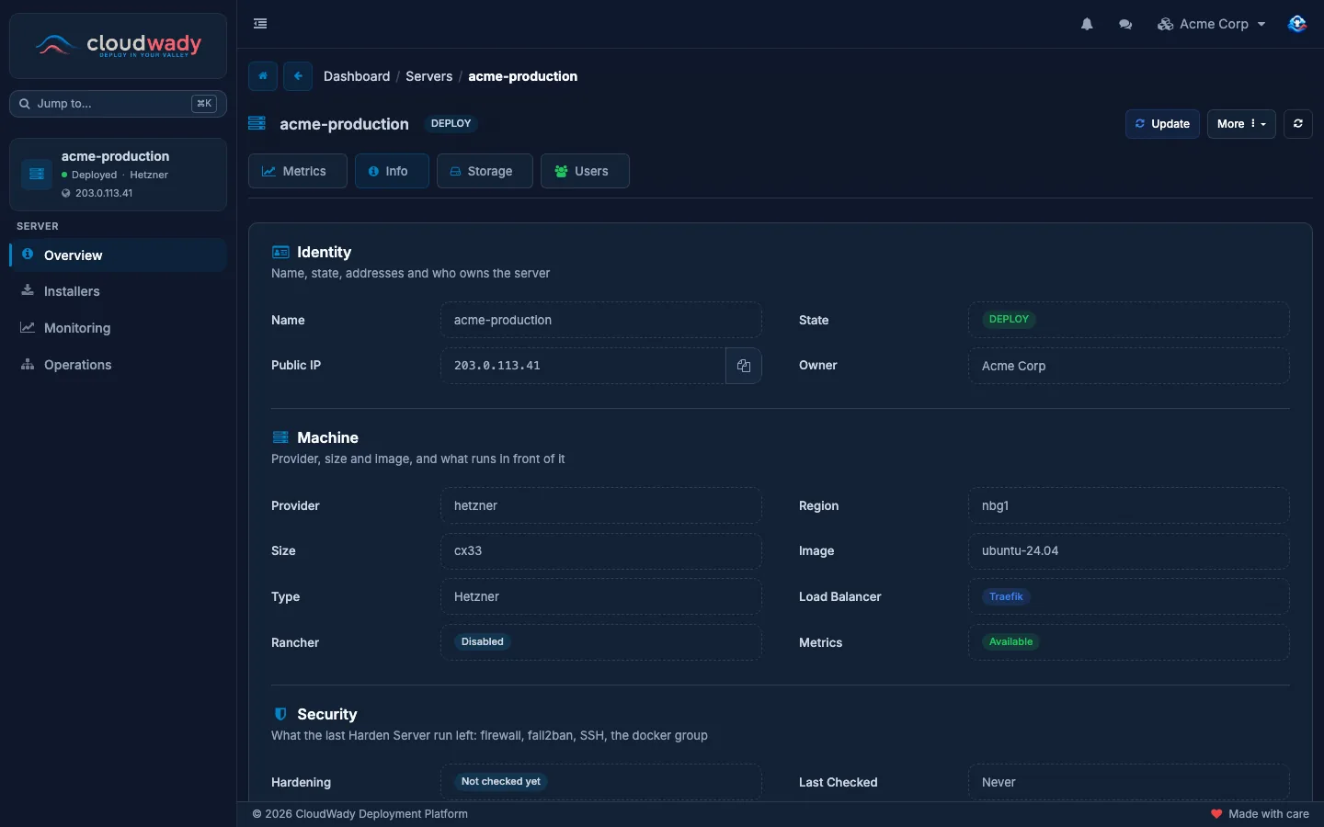Click the Size value cx33
Viewport: 1324px width, 827px height.
click(601, 550)
